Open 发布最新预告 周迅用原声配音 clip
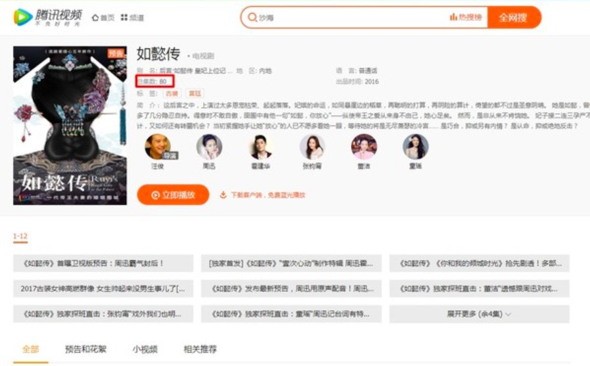 pyautogui.click(x=291, y=288)
